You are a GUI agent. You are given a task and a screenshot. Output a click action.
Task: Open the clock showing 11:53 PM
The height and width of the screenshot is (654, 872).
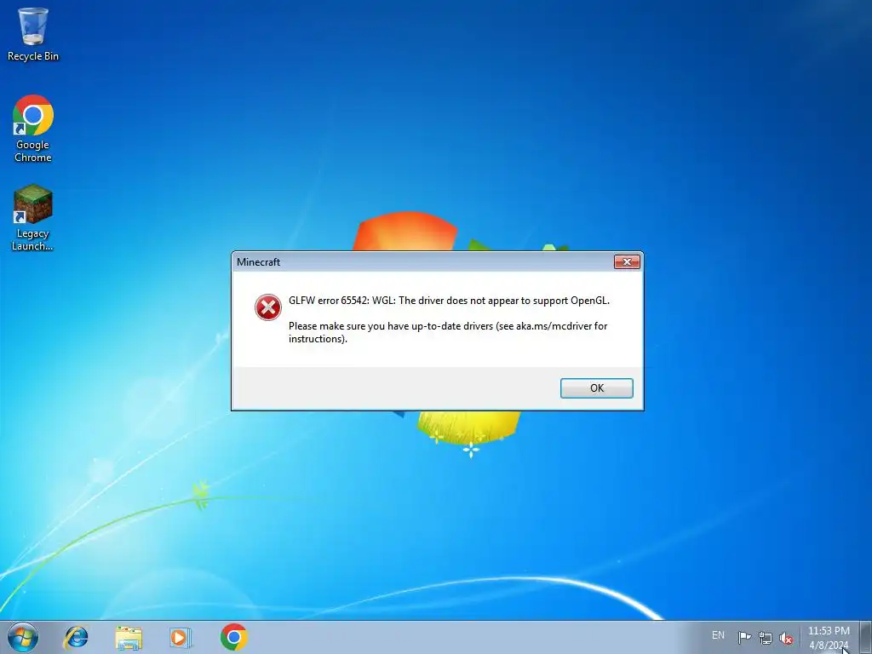[x=829, y=638]
